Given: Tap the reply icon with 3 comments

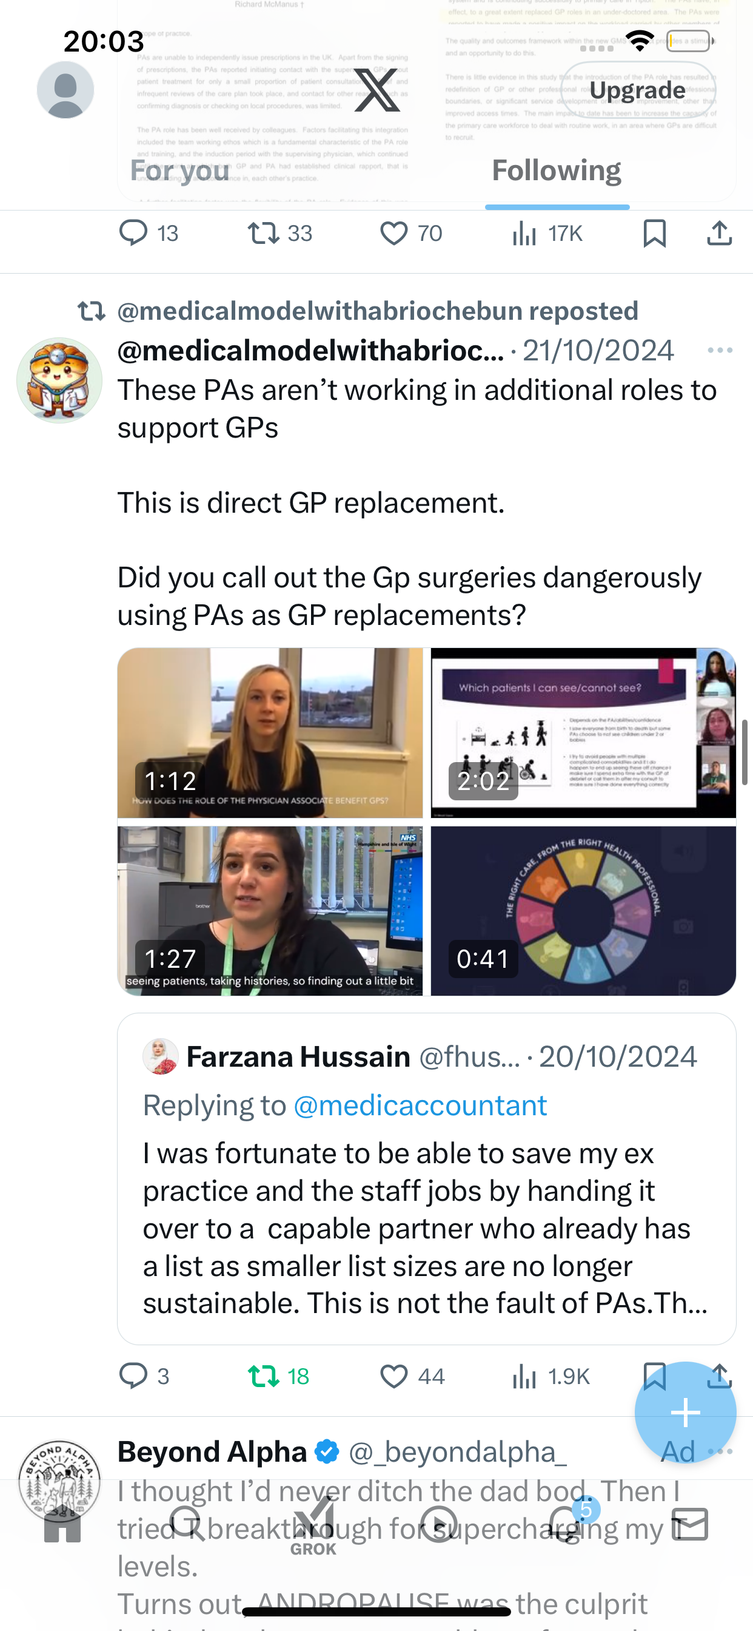Looking at the screenshot, I should [x=133, y=1376].
